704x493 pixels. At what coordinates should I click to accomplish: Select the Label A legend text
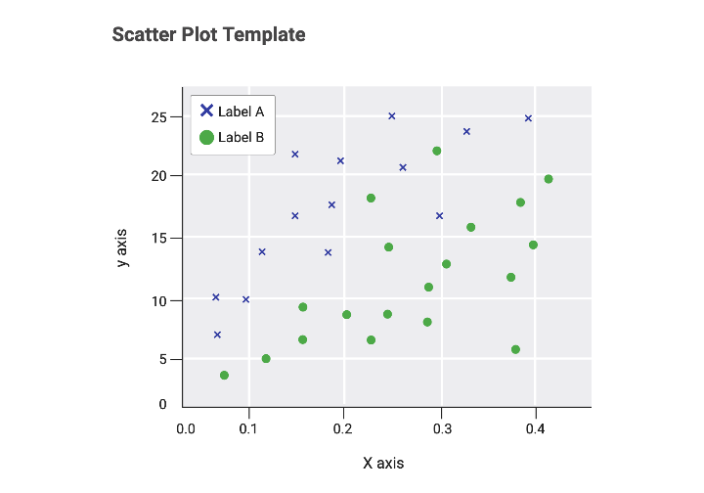(241, 112)
